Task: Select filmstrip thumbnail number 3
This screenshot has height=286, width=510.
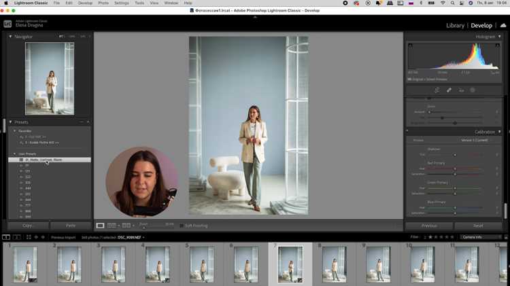Action: [x=113, y=264]
